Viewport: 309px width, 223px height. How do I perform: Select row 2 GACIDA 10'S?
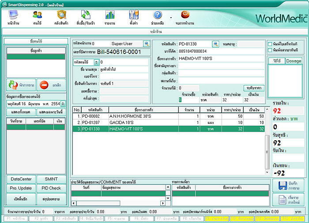pos(169,123)
